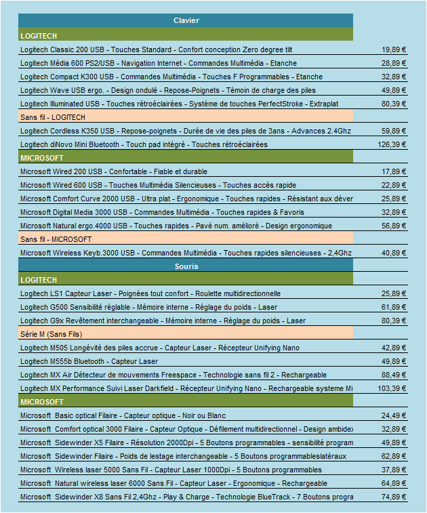Click the 59,89 € price cell
The width and height of the screenshot is (427, 513).
(x=394, y=131)
